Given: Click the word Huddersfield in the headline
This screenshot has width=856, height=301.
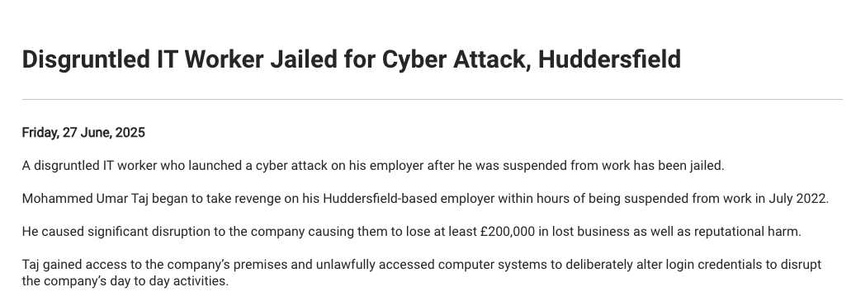Looking at the screenshot, I should [610, 59].
